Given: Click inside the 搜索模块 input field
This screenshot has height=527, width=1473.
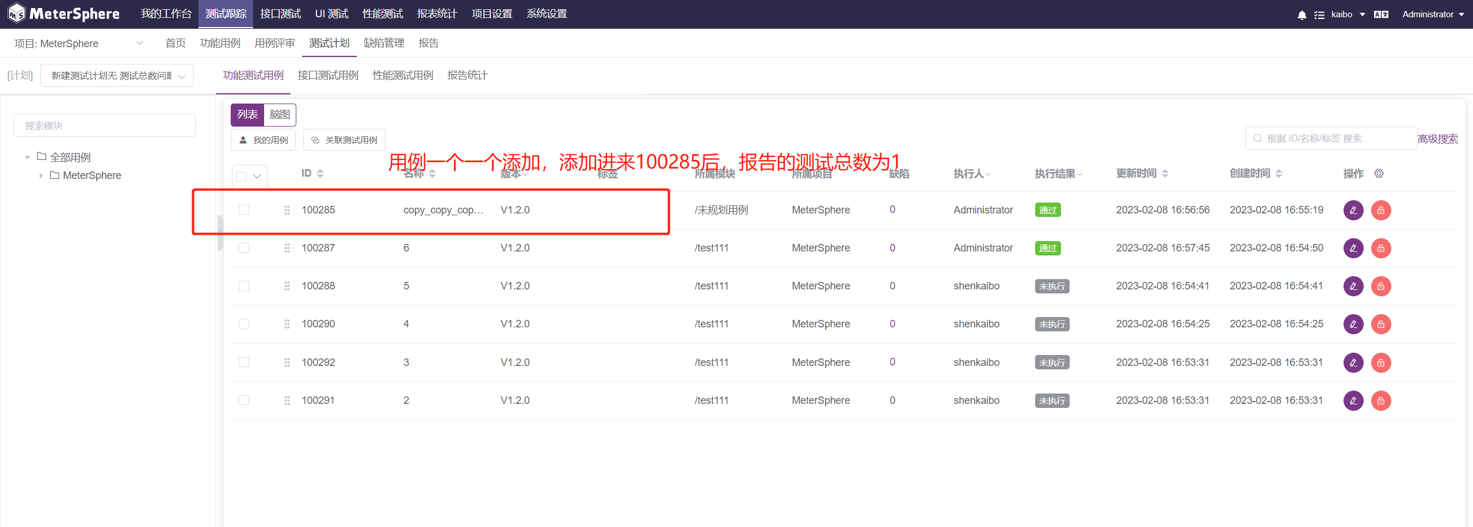Looking at the screenshot, I should pos(104,125).
